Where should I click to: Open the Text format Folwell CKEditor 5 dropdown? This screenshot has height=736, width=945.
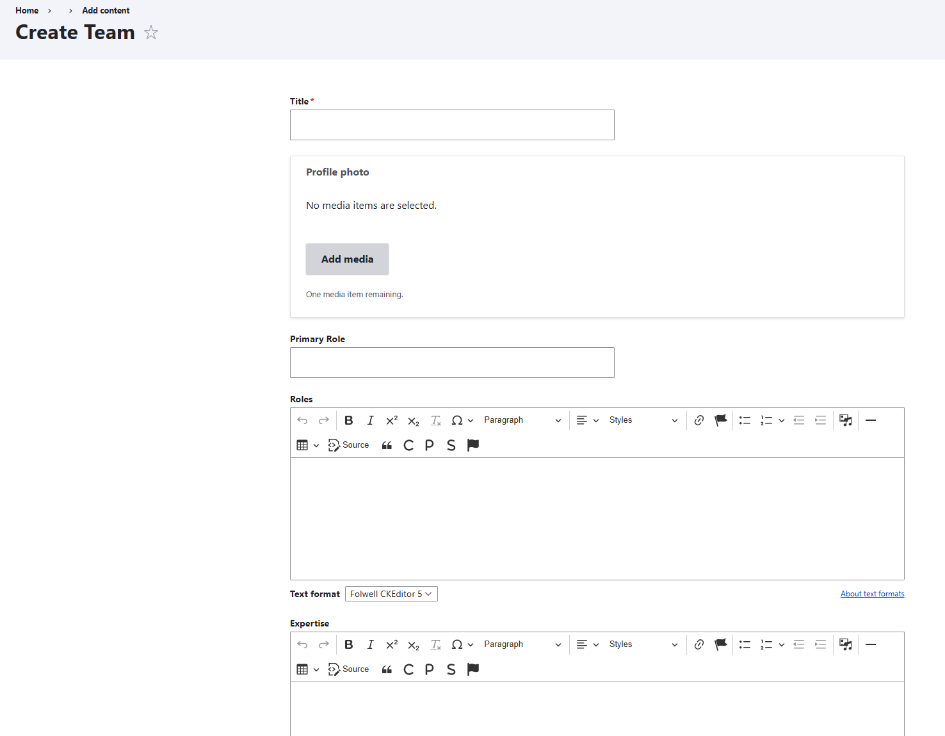click(x=391, y=594)
